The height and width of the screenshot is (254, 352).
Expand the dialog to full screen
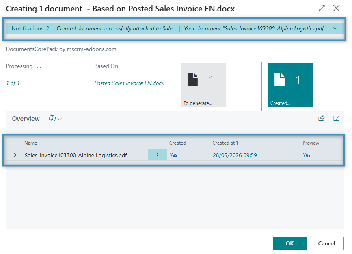tap(322, 8)
